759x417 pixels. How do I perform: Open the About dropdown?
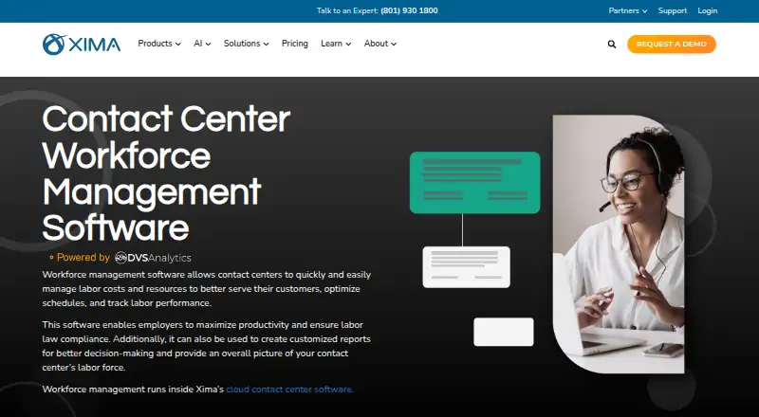pos(380,44)
